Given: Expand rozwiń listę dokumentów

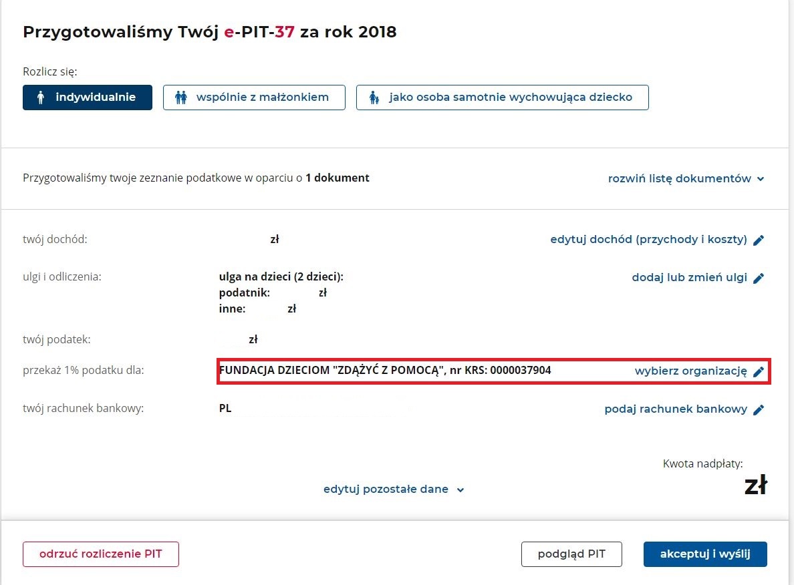Looking at the screenshot, I should coord(680,179).
